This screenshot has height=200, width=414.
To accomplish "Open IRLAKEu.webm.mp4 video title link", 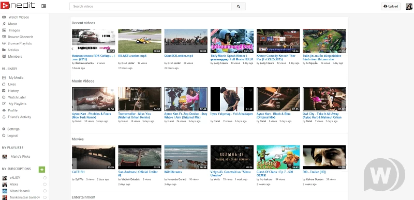I will pos(132,56).
